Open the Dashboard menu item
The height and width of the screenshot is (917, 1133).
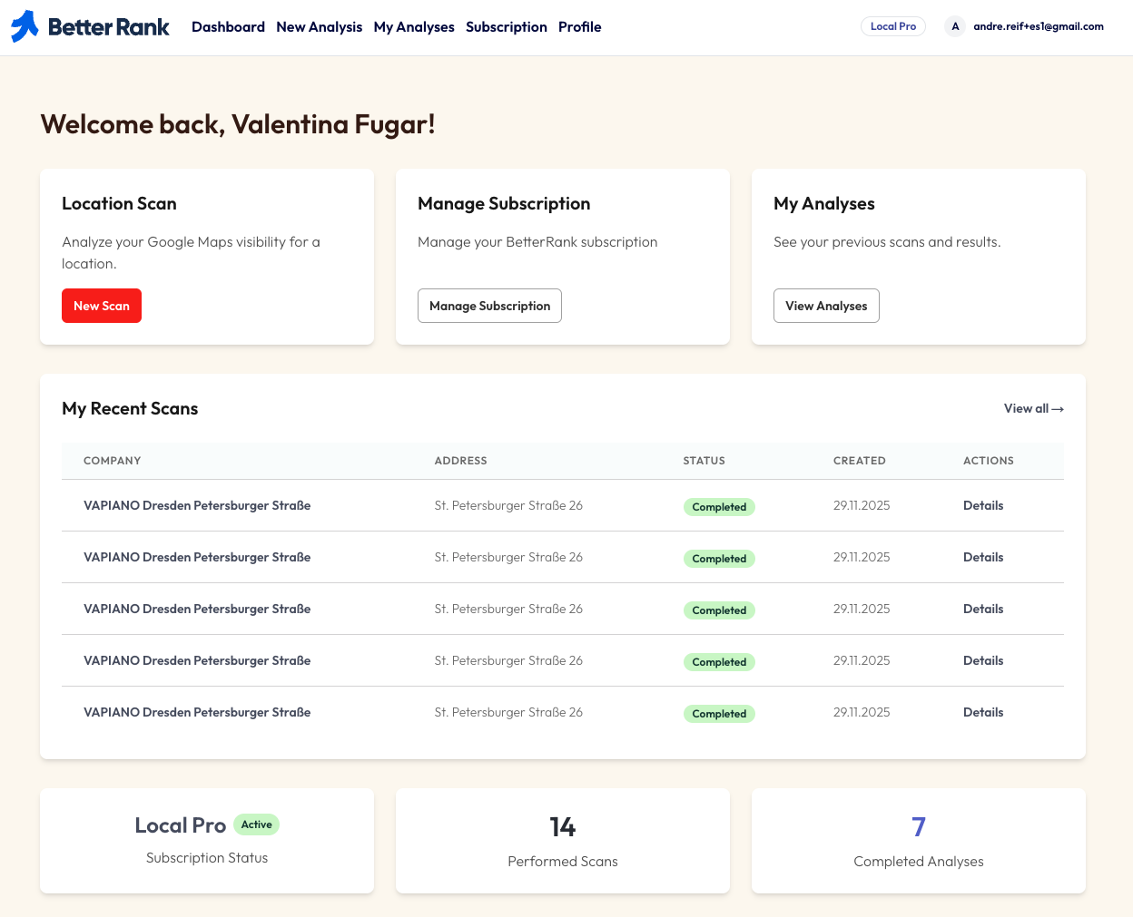[x=228, y=26]
